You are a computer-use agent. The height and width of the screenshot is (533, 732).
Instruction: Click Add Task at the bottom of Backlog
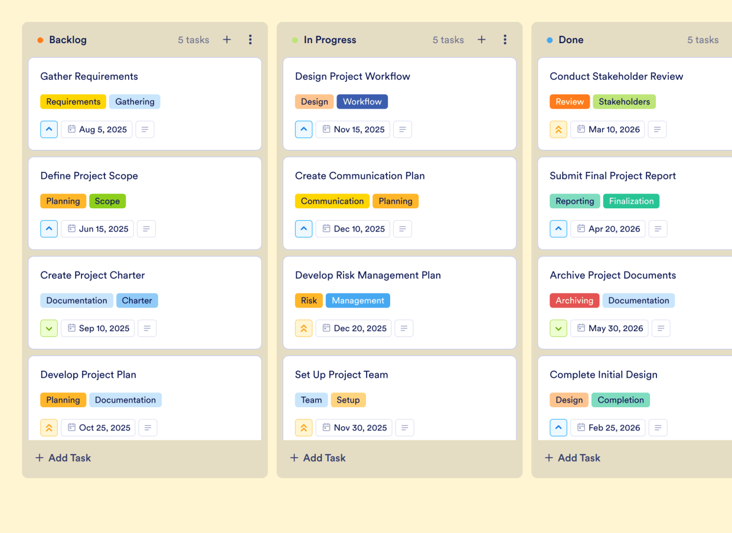[63, 457]
